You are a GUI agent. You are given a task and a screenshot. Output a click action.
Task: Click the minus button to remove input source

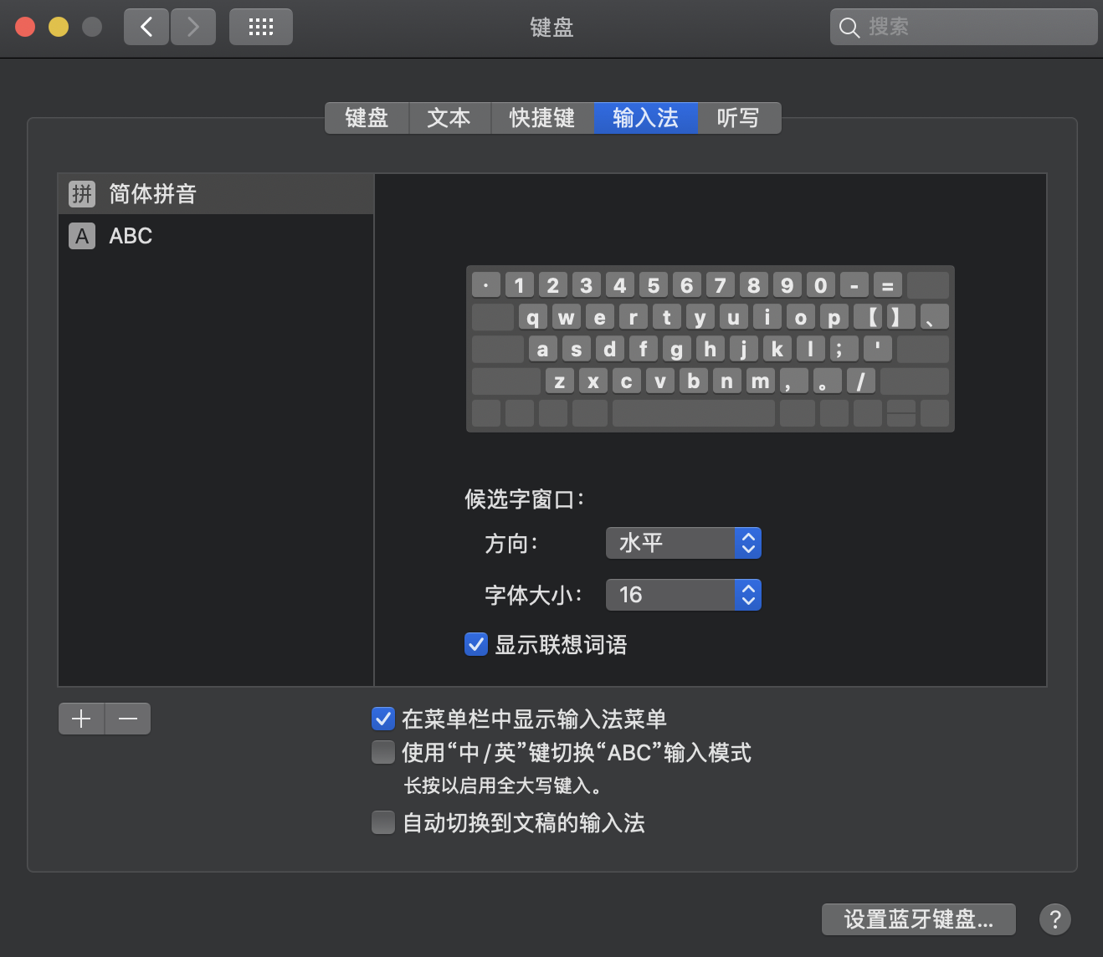tap(128, 719)
